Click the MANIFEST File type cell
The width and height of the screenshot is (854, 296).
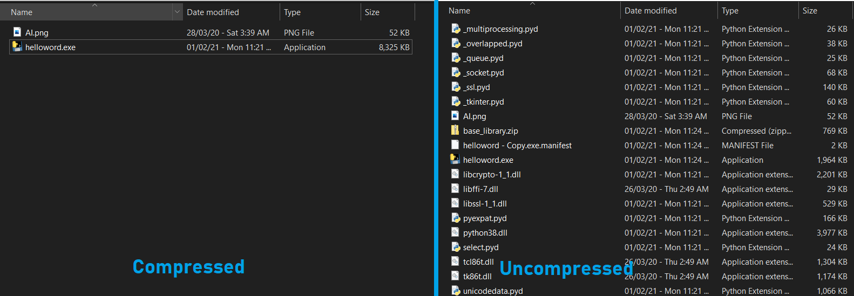pos(748,146)
